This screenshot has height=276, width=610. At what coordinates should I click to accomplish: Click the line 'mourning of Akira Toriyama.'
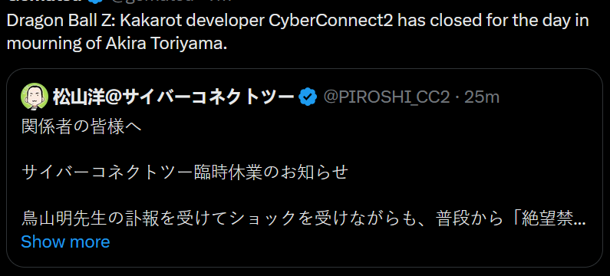coord(117,44)
